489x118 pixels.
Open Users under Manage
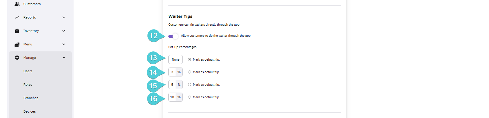[28, 71]
